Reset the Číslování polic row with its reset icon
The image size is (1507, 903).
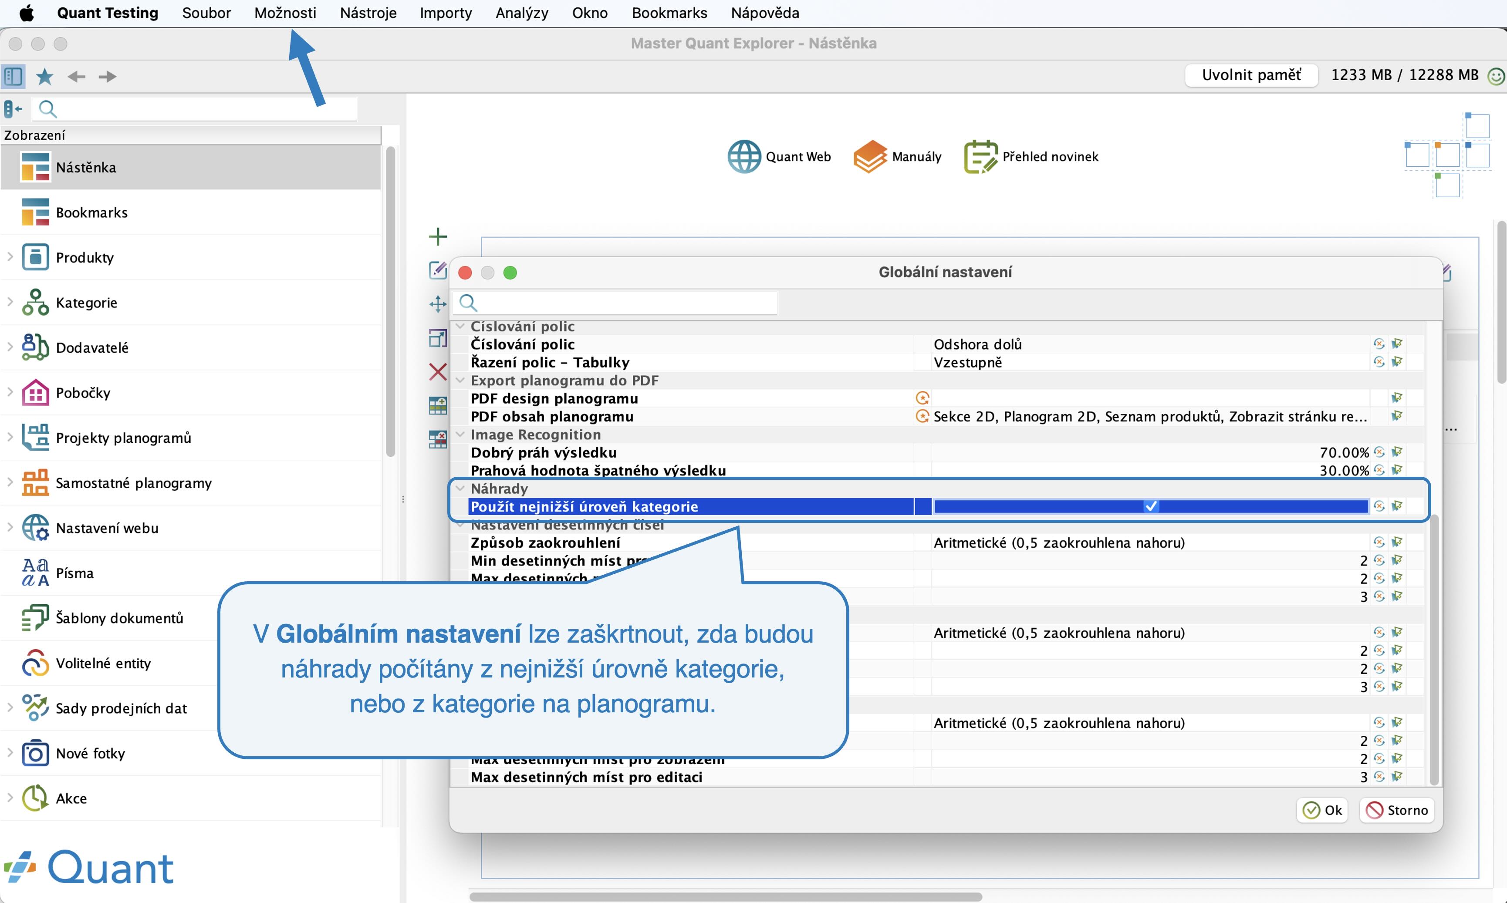coord(1379,344)
